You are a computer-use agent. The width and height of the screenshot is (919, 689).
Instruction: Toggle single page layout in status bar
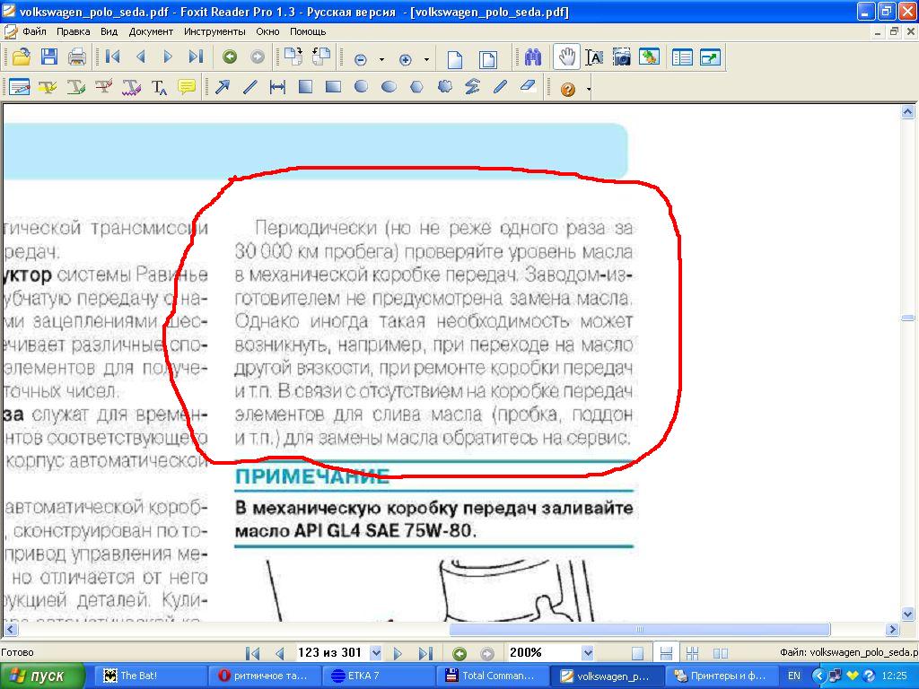(637, 653)
